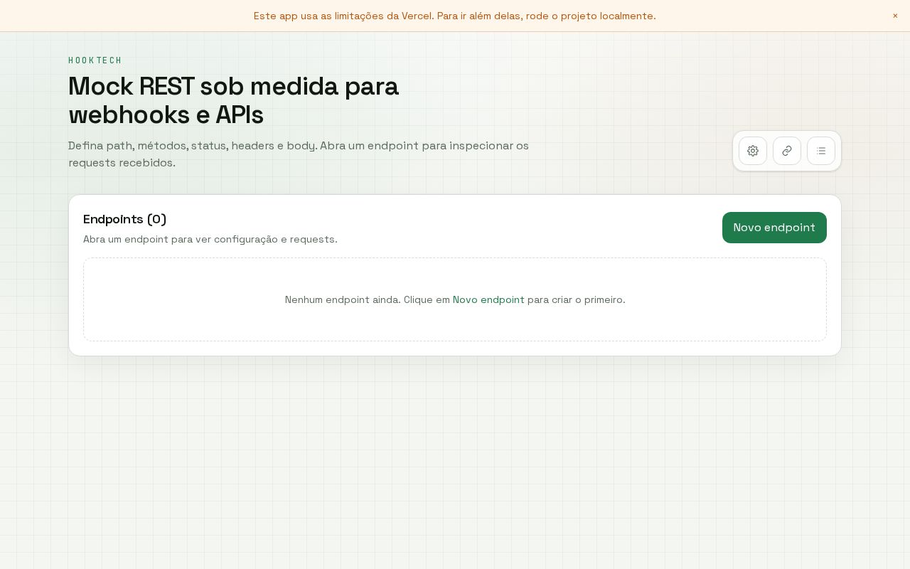Open the list view icon button
910x569 pixels.
pyautogui.click(x=821, y=151)
